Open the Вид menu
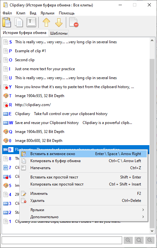Screen dimensions: 157x248 [x=33, y=13]
